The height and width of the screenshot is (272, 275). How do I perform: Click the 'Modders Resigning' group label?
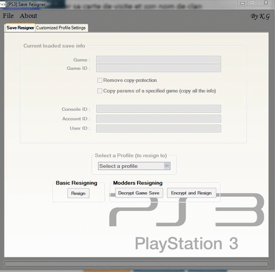pos(138,183)
